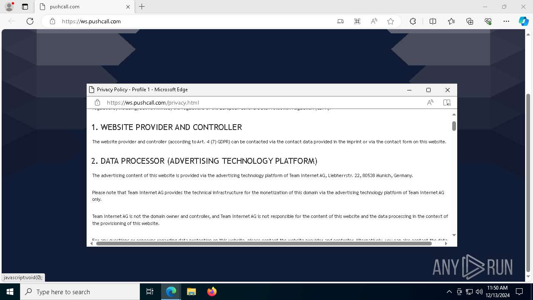Open a new tab with plus button
The image size is (533, 300).
point(142,7)
